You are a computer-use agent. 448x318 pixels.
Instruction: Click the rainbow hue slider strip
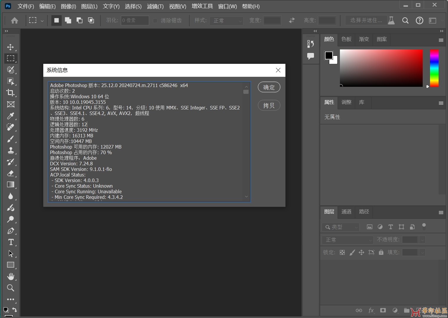pyautogui.click(x=434, y=68)
